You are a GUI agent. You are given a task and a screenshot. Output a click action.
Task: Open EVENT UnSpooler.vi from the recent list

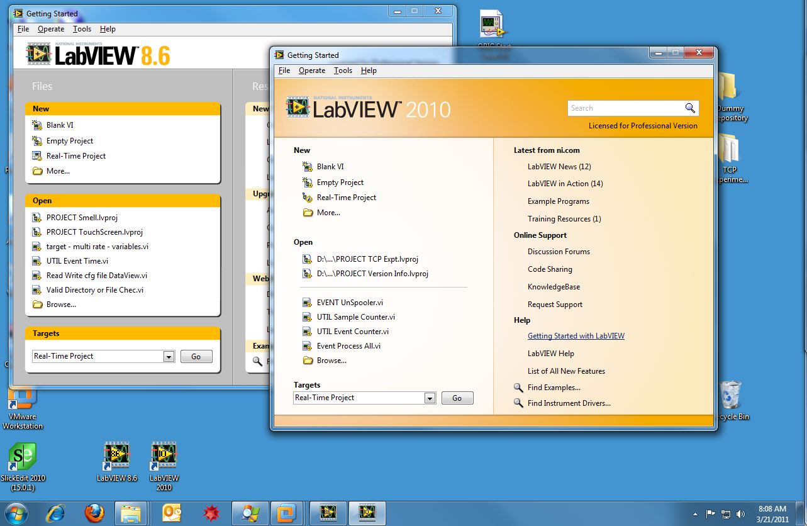point(350,303)
